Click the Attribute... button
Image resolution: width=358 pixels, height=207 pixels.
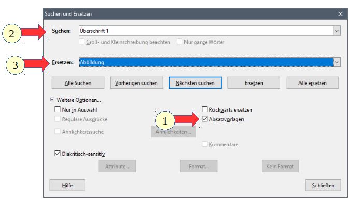pos(117,167)
